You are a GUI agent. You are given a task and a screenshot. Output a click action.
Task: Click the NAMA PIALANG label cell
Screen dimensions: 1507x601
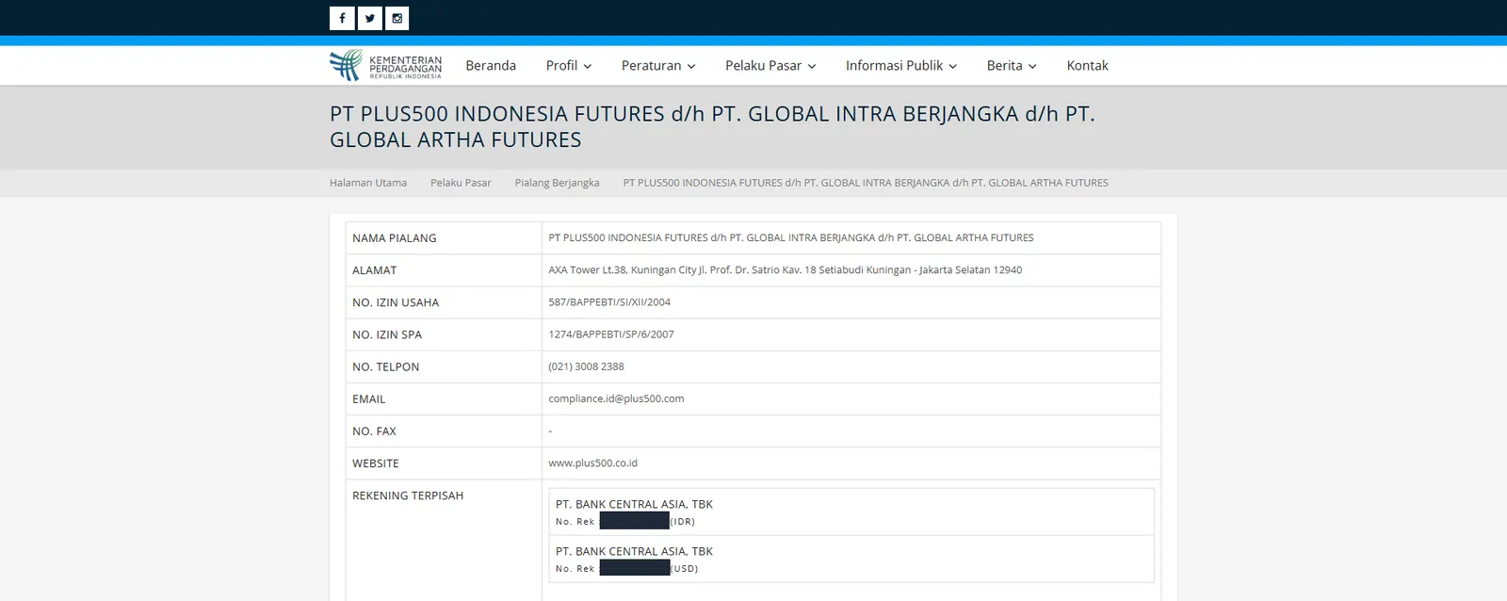[x=444, y=238]
